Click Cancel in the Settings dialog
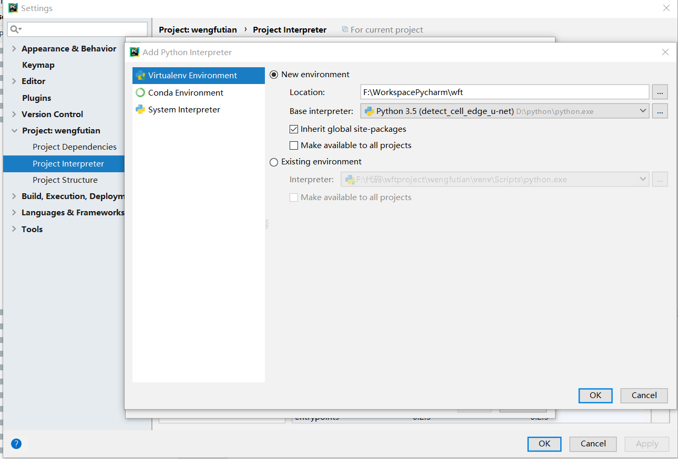 593,444
